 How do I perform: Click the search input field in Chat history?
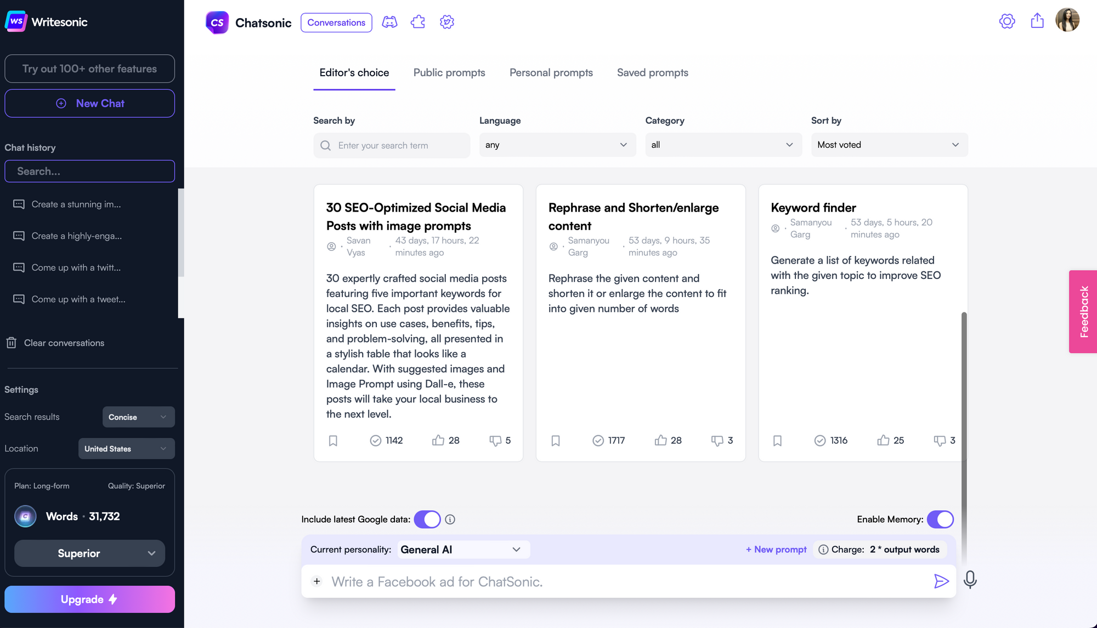click(x=89, y=171)
